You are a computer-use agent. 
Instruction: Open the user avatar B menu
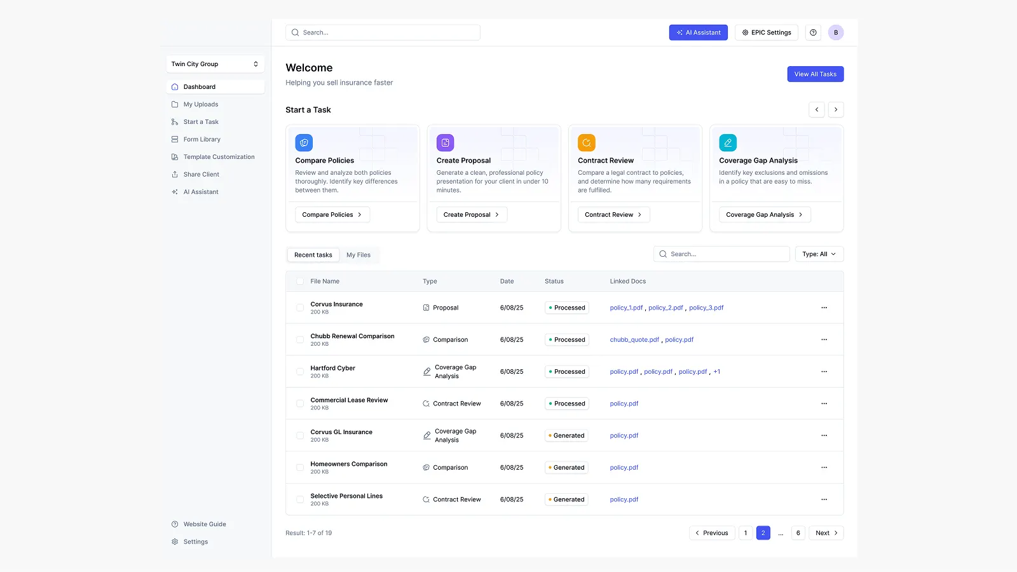point(836,32)
